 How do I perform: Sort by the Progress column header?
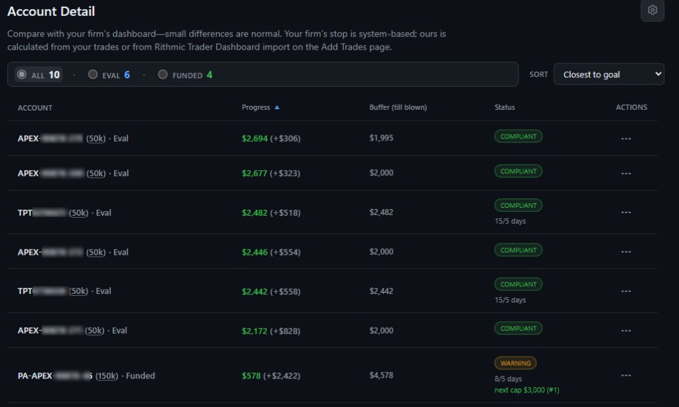(256, 107)
